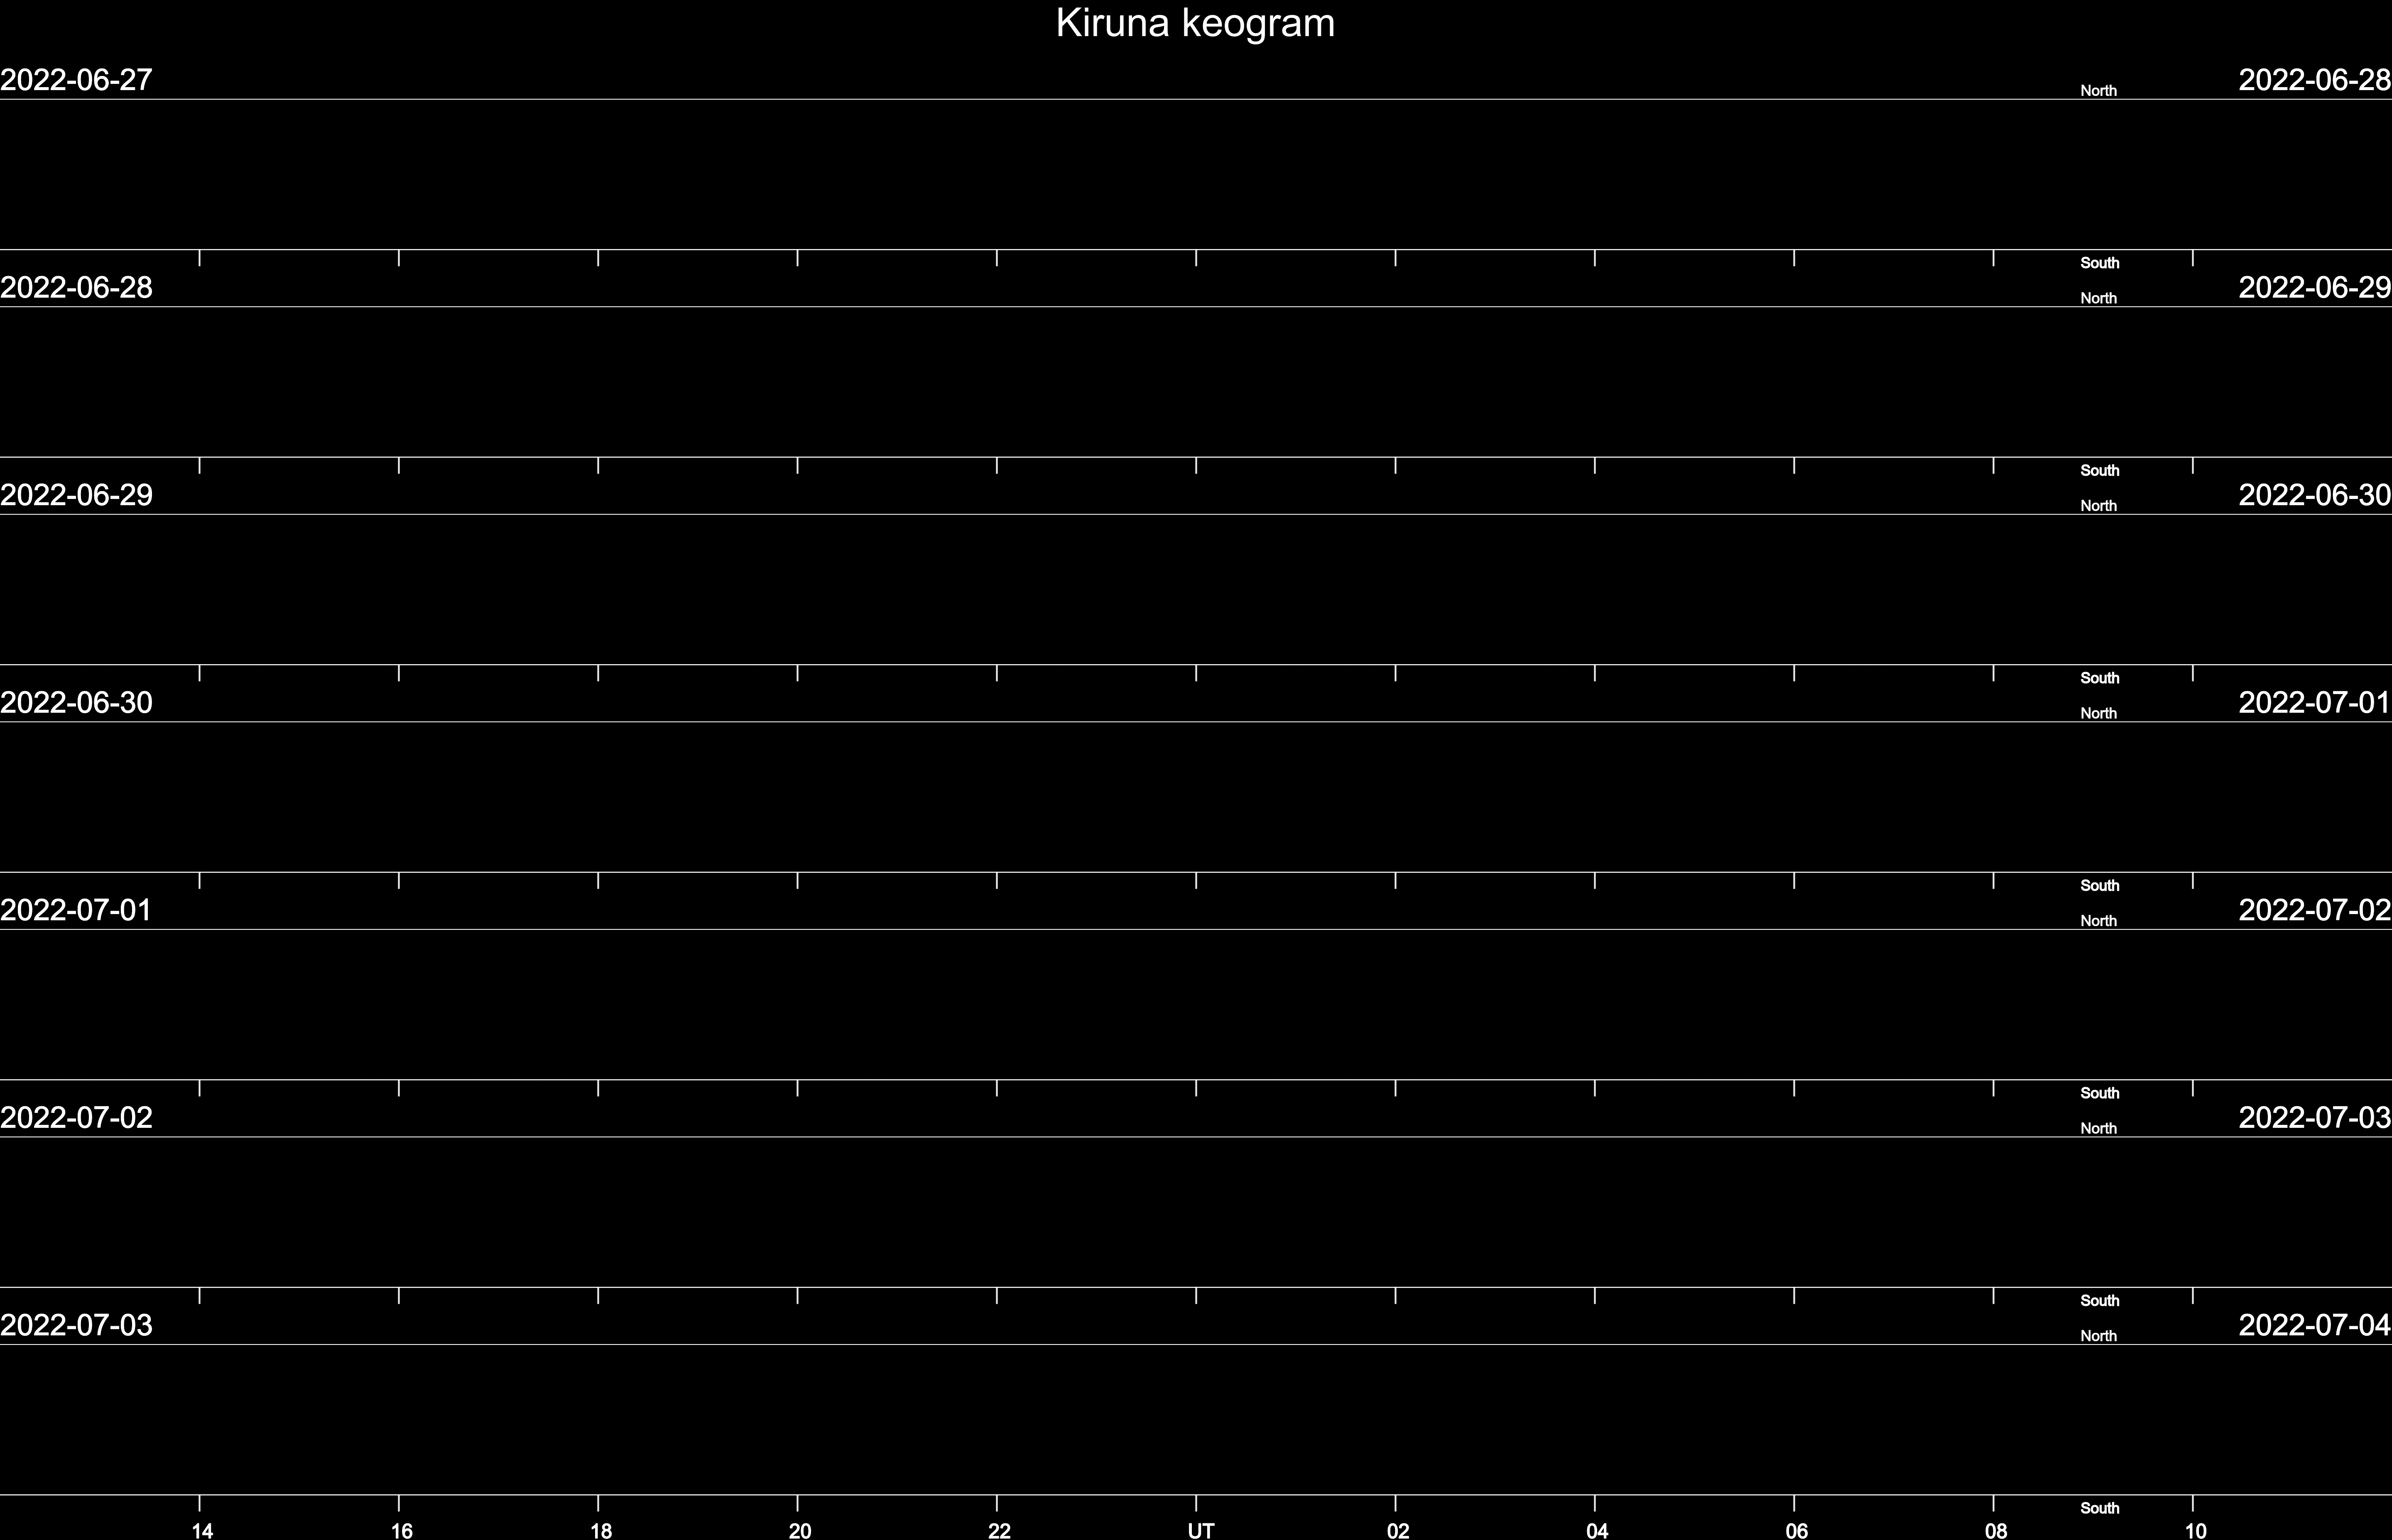This screenshot has height=1540, width=2392.
Task: Select the 2022-06-27 date label
Action: (x=76, y=80)
